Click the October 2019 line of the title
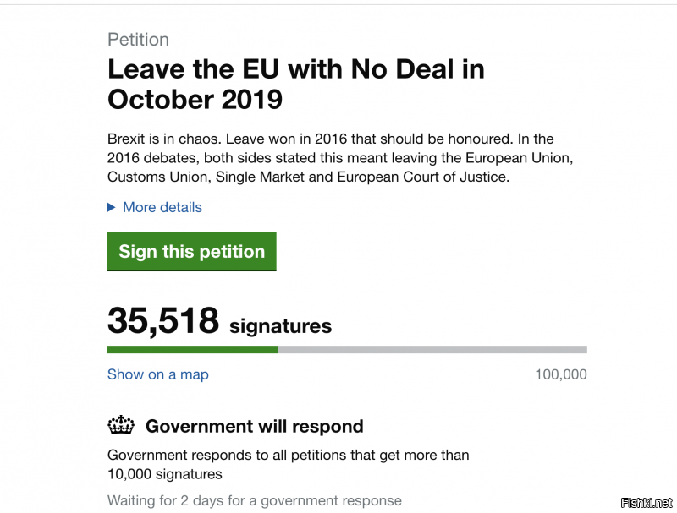This screenshot has width=677, height=513. [x=195, y=99]
